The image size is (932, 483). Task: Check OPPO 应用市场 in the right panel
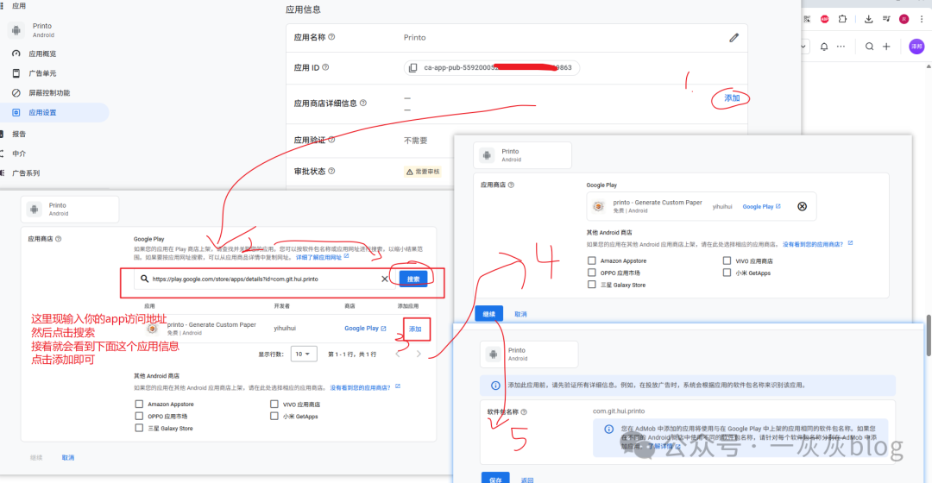pos(591,272)
